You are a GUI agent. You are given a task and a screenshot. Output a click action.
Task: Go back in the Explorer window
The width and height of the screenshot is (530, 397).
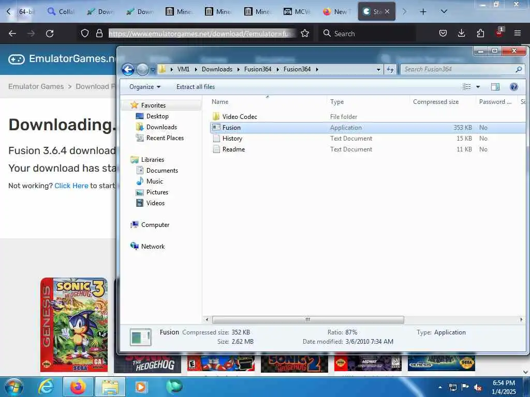pos(128,70)
